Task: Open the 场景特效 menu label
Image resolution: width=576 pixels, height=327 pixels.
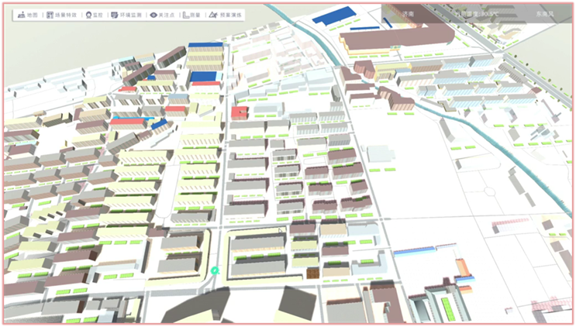Action: click(x=66, y=15)
